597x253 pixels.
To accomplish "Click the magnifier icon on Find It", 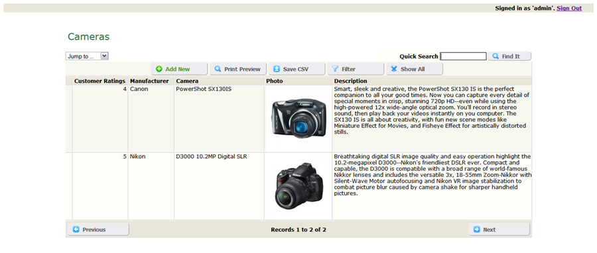I will tap(496, 56).
